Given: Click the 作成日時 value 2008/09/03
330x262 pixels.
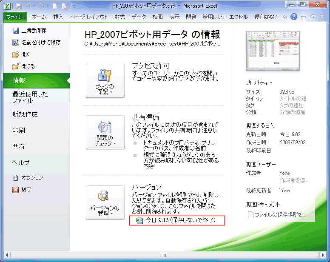Looking at the screenshot, I should (295, 142).
